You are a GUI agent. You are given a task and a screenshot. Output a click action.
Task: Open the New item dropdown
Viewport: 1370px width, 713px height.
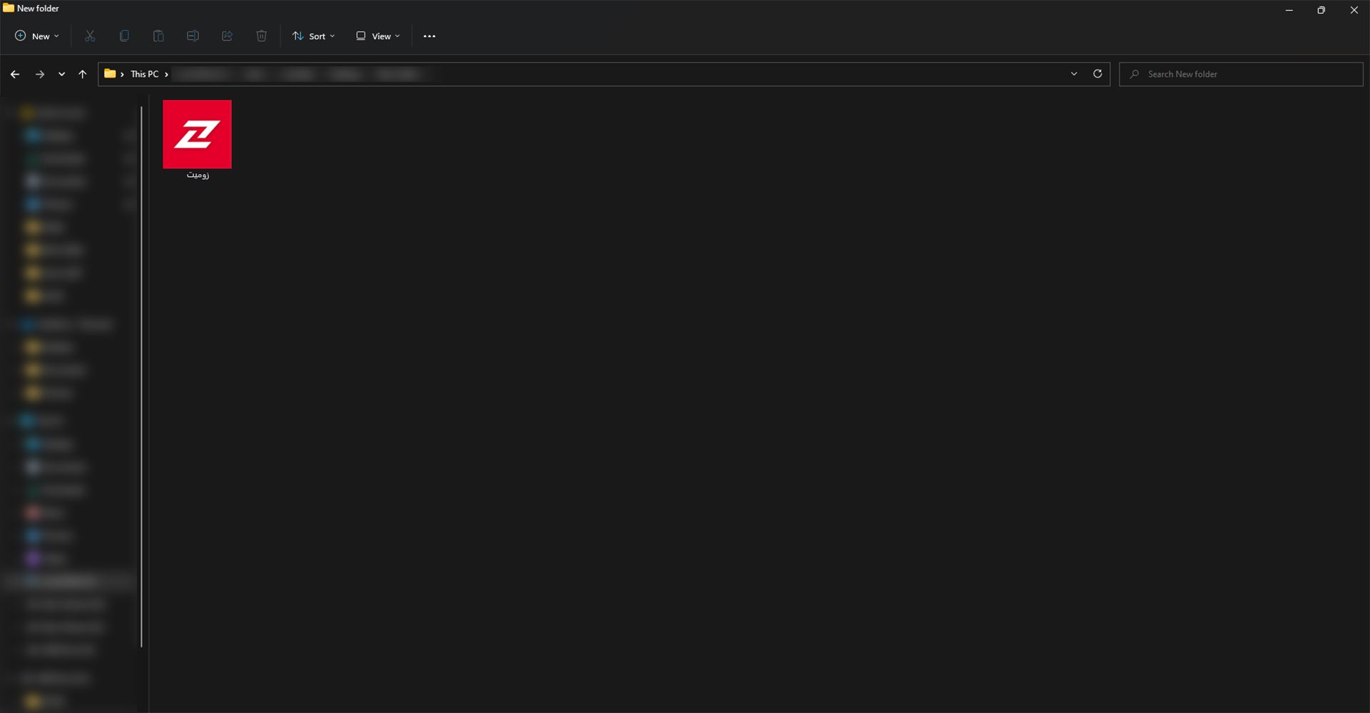coord(37,36)
